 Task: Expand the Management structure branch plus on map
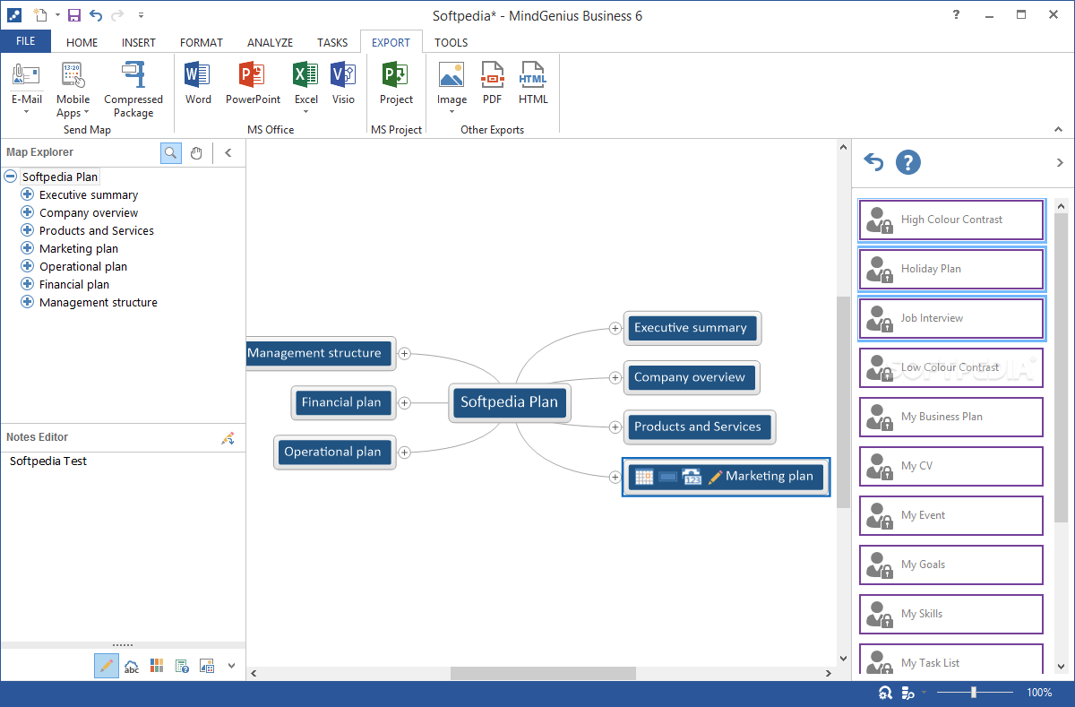coord(404,353)
